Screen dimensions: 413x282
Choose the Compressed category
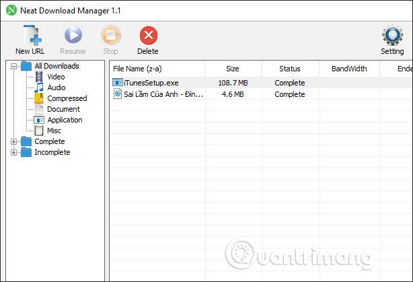coord(67,98)
